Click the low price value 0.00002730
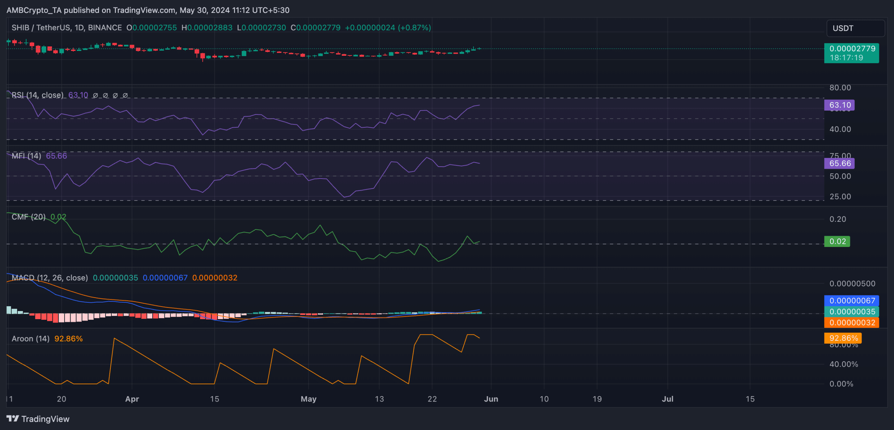Screen dimensions: 894x430 264,28
